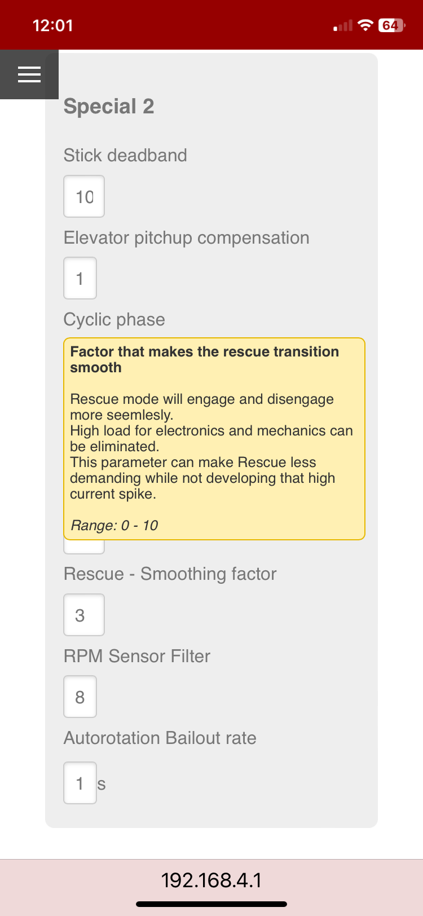Edit the Rescue Smoothing factor value
The width and height of the screenshot is (423, 916).
(84, 615)
